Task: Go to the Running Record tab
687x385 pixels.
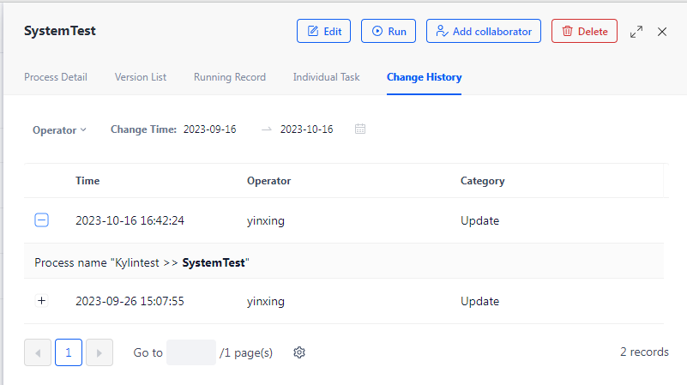Action: click(229, 77)
